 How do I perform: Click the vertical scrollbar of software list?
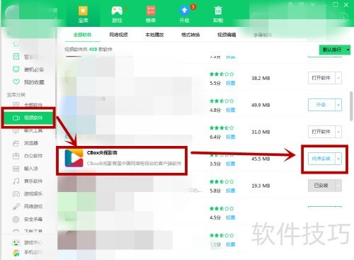tap(351, 106)
